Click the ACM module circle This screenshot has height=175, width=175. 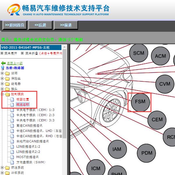click(160, 56)
